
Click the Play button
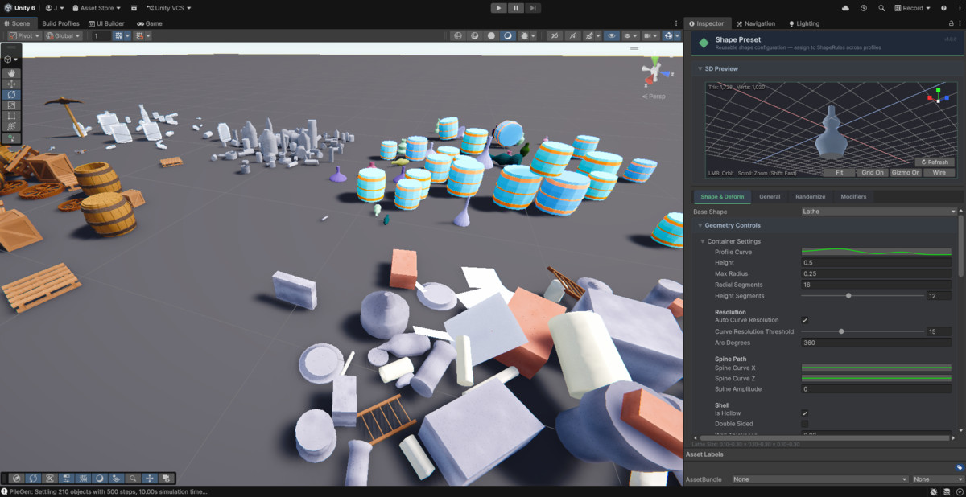tap(499, 8)
